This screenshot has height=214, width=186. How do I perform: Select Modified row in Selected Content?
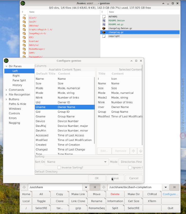click(x=120, y=117)
